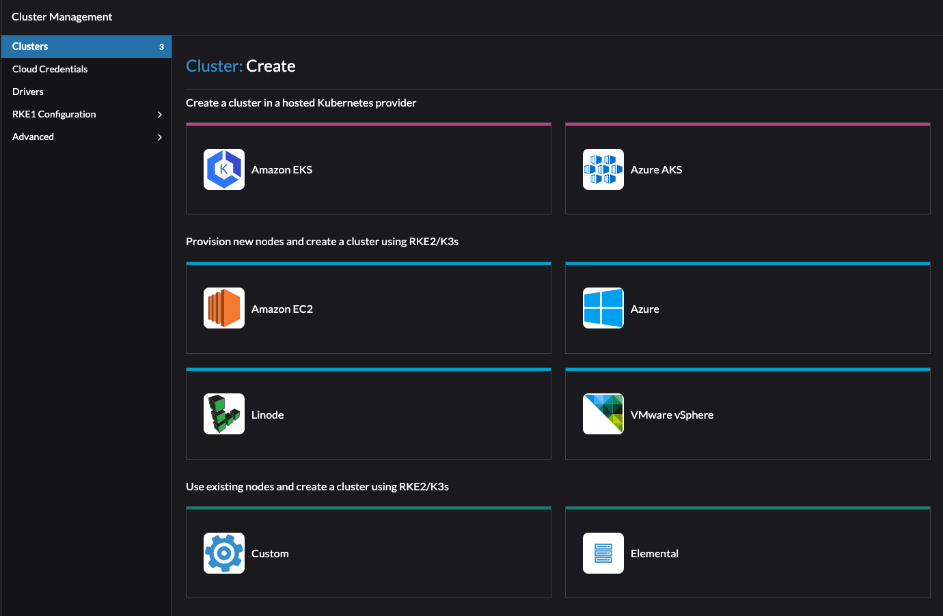Open the Advanced menu item

click(86, 137)
